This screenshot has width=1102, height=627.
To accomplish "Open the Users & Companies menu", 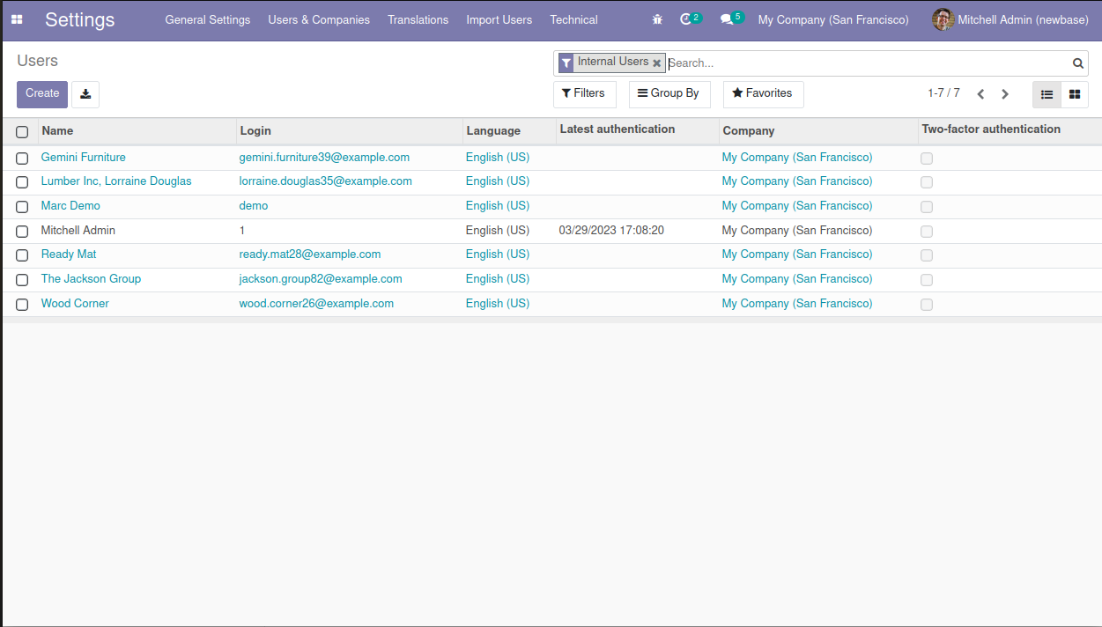I will [x=319, y=19].
